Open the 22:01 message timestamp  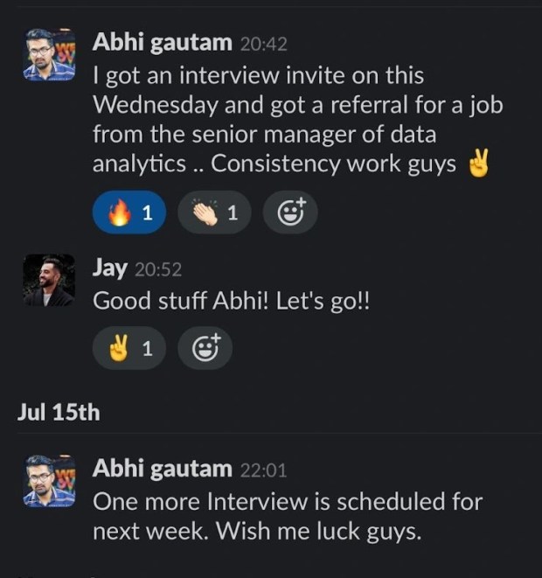pos(263,470)
